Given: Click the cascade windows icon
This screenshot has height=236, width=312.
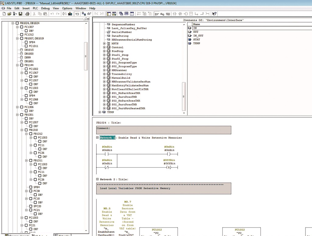Looking at the screenshot, I should (x=121, y=14).
